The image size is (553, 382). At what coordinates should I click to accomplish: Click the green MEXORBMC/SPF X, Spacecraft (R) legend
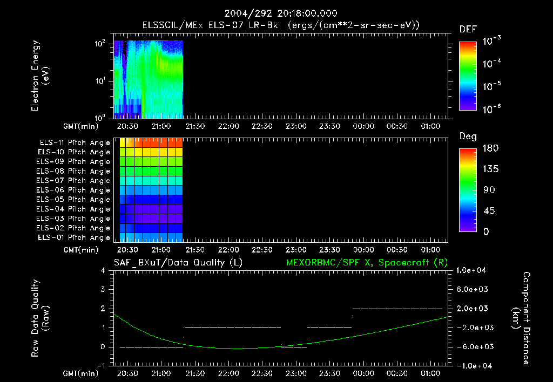(367, 263)
